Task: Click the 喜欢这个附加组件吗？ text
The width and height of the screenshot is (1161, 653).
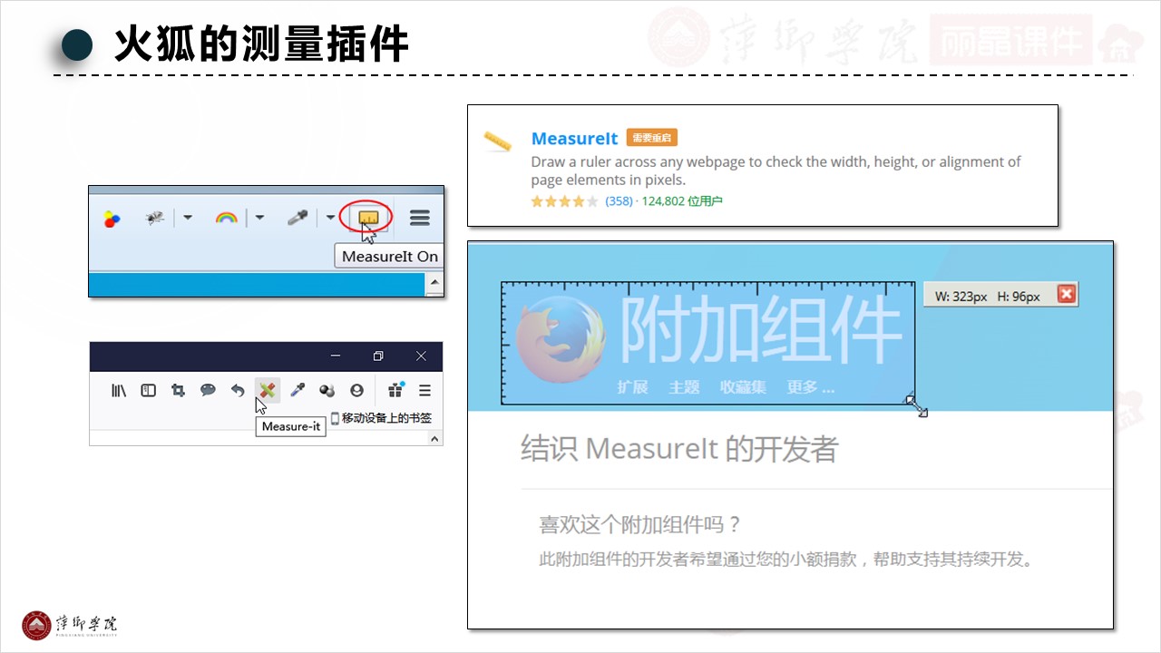Action: pyautogui.click(x=640, y=525)
